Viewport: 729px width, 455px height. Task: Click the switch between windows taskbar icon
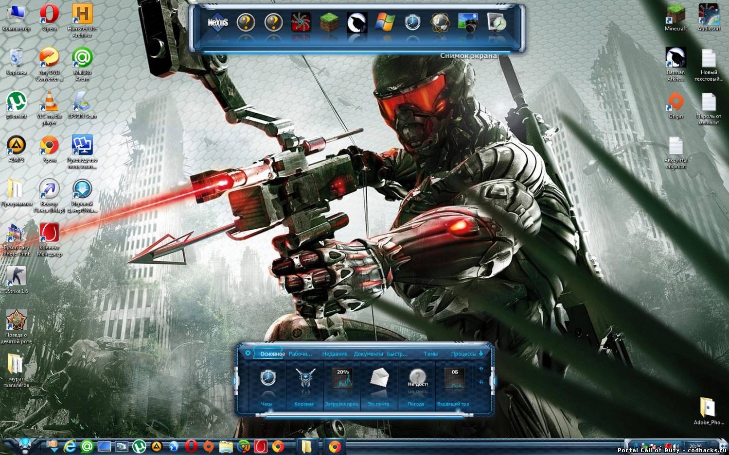[x=122, y=446]
